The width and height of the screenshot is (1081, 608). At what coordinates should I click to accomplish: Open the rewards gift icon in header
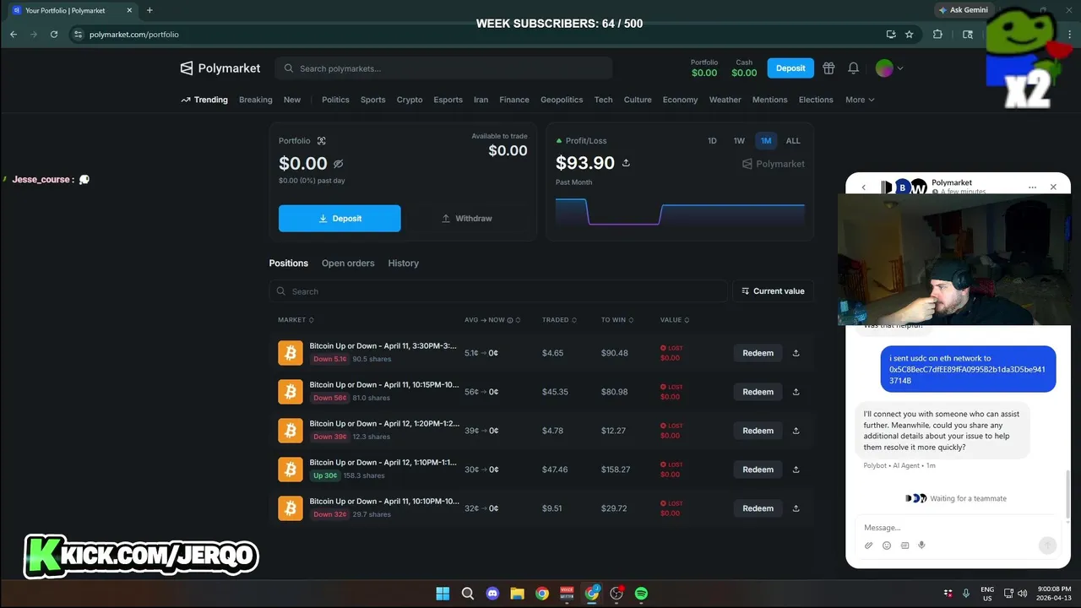pos(828,68)
